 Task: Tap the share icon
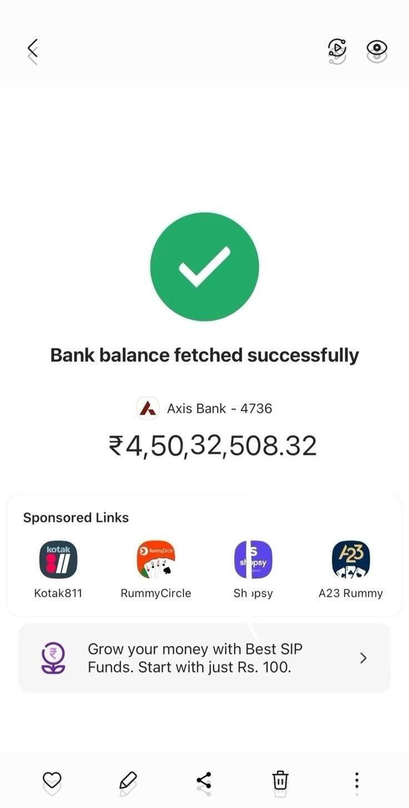pyautogui.click(x=204, y=780)
